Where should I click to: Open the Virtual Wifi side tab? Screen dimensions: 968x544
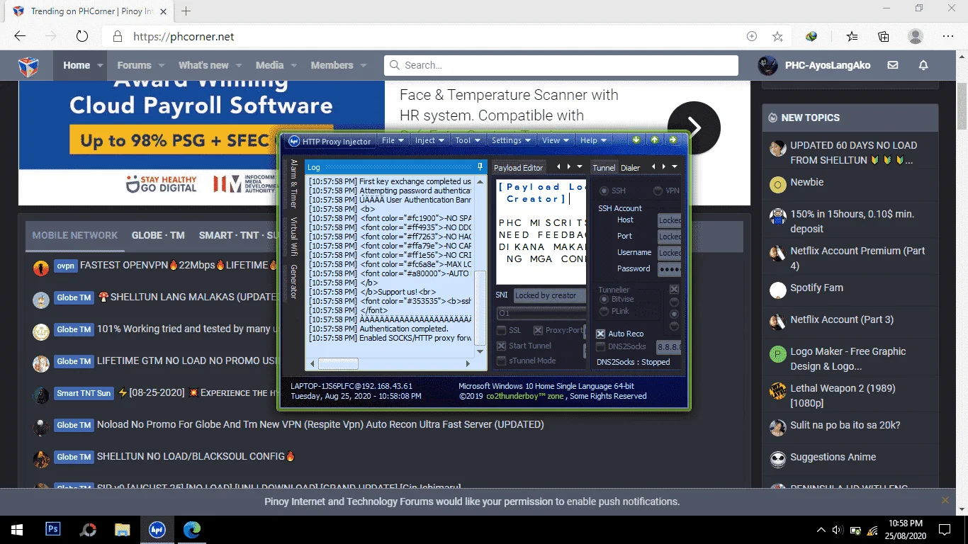click(294, 236)
